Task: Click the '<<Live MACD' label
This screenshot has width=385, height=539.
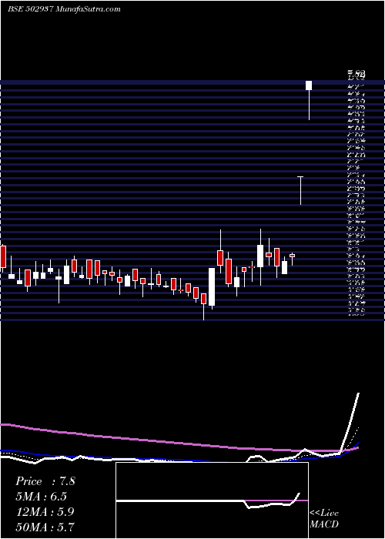Action: pos(324,518)
